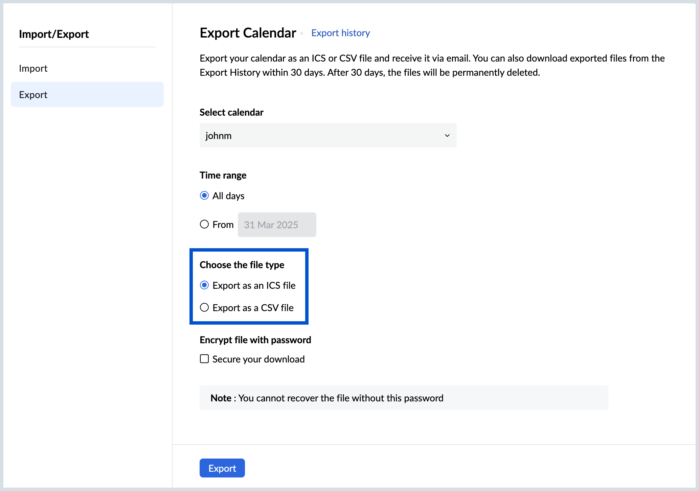The image size is (699, 491).
Task: Click the Select calendar label
Action: (x=231, y=112)
